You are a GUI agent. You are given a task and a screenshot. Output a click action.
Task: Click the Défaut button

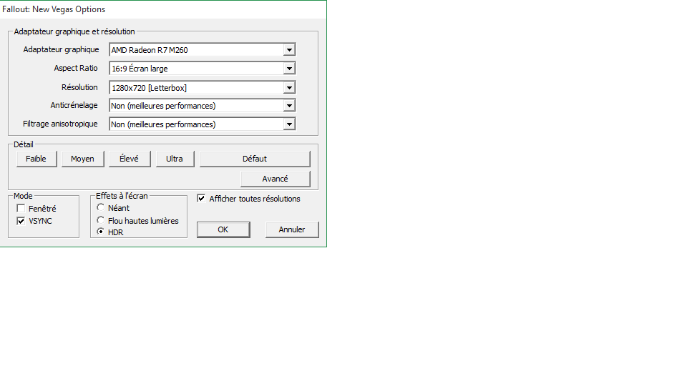click(255, 159)
